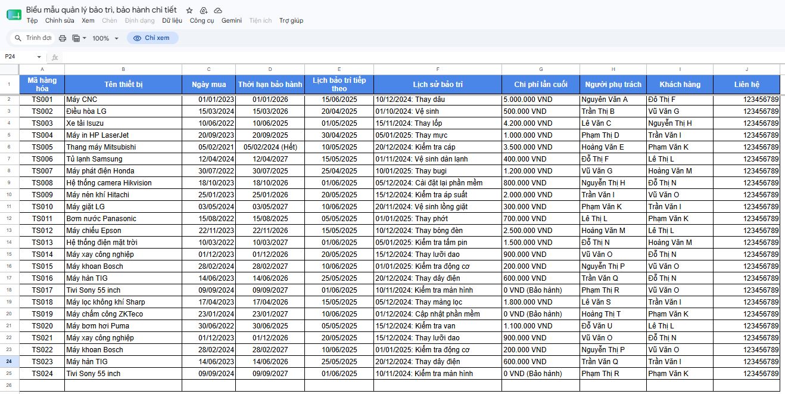The width and height of the screenshot is (785, 394).
Task: Select column J header
Action: [x=747, y=69]
